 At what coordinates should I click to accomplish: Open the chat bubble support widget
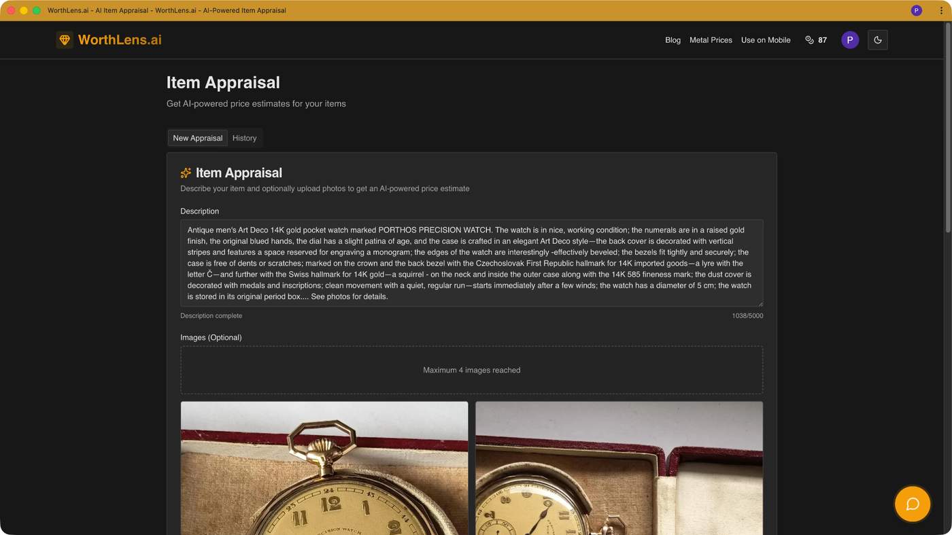(x=913, y=504)
